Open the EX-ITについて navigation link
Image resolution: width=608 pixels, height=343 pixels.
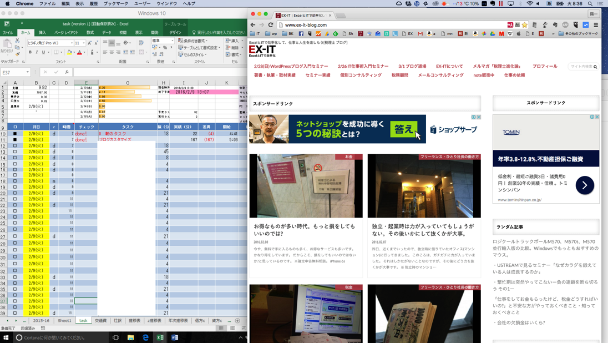pyautogui.click(x=449, y=67)
